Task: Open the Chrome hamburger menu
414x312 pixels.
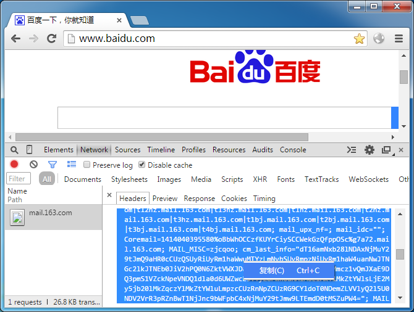Action: coord(399,38)
